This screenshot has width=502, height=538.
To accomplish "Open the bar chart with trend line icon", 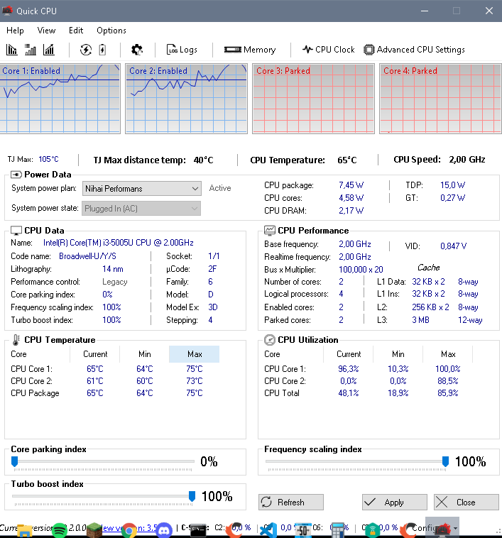I will tap(49, 50).
